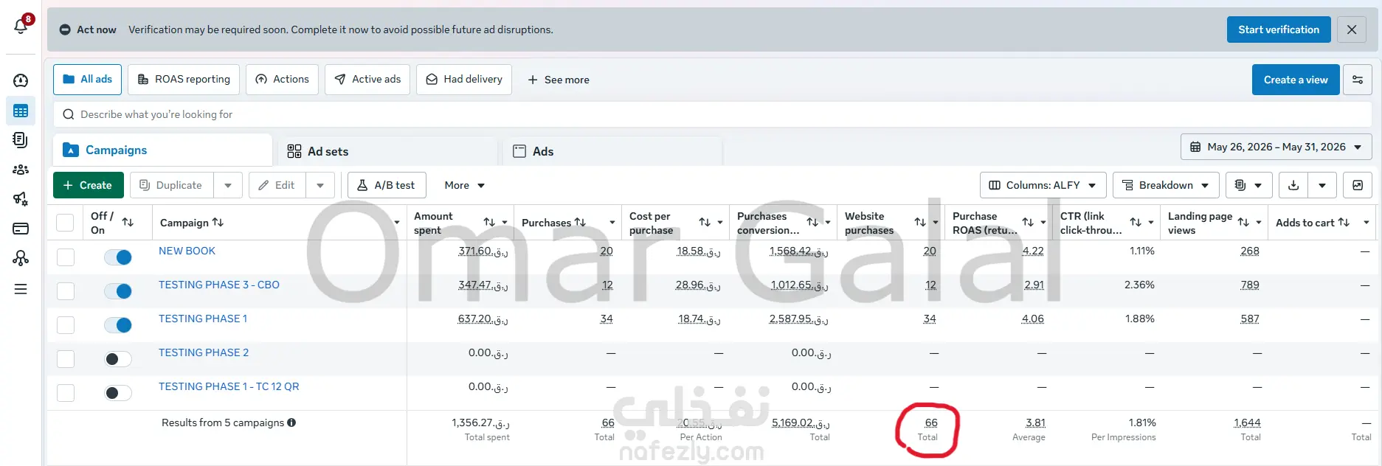This screenshot has height=466, width=1382.
Task: Click See more views
Action: 559,80
